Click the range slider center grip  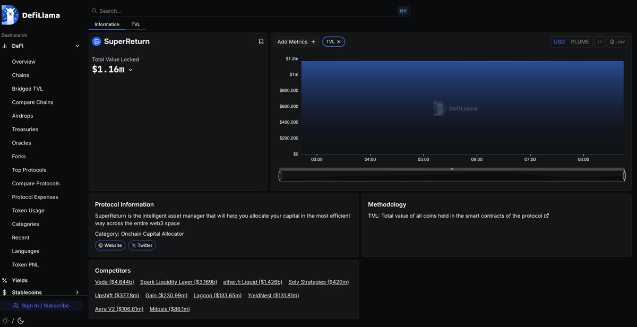coord(452,169)
